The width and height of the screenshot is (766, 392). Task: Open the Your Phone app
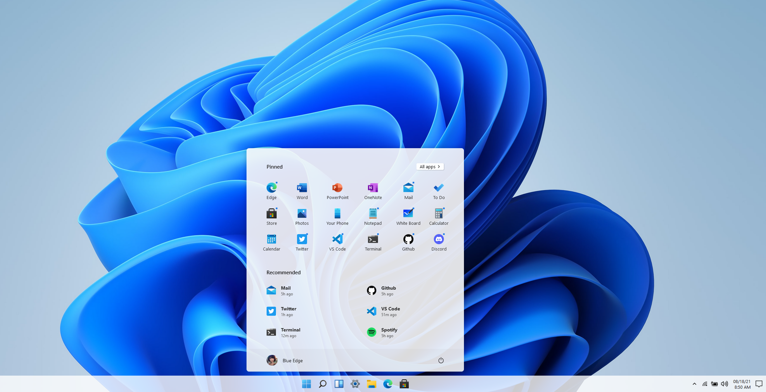click(337, 216)
